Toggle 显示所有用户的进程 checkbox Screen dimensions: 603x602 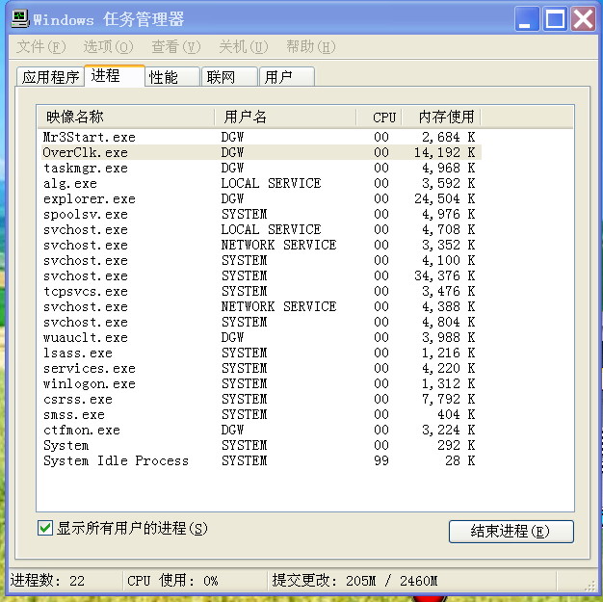(x=44, y=528)
